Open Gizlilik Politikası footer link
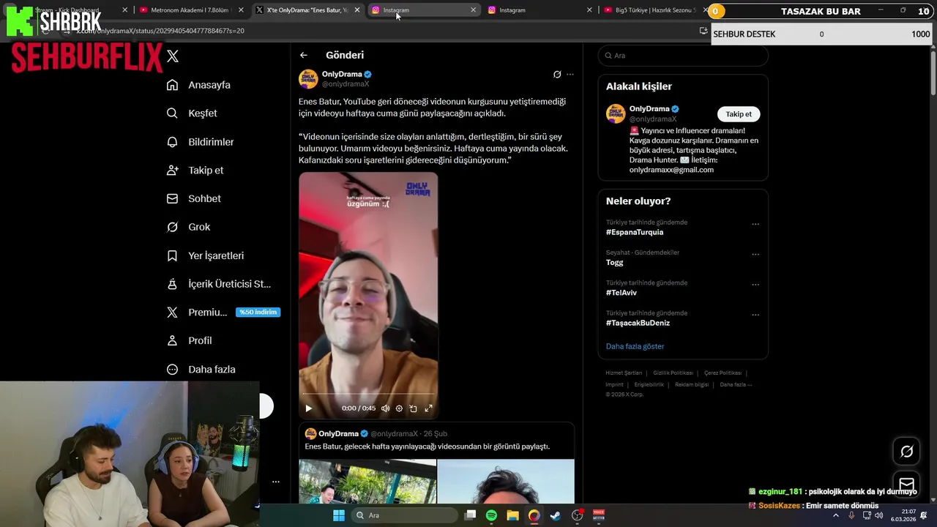This screenshot has width=937, height=527. click(673, 373)
